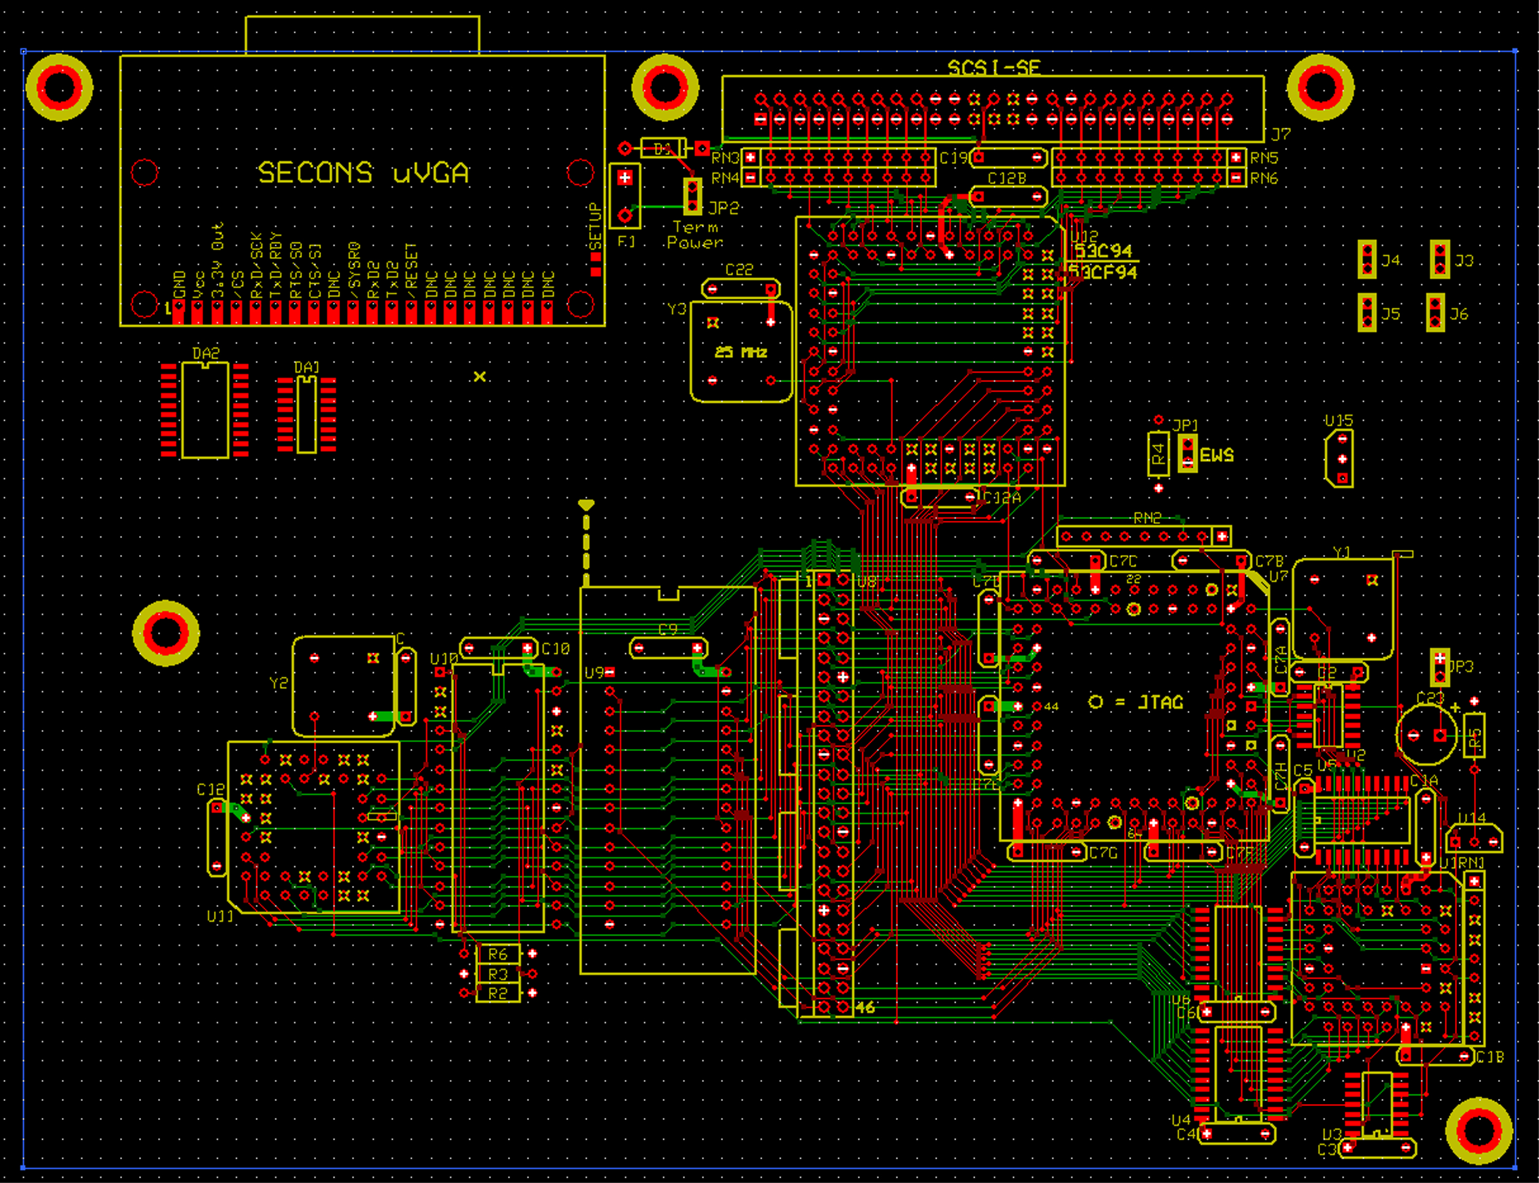Select the DA2 SMD chip footprint
This screenshot has height=1183, width=1539.
[x=205, y=410]
